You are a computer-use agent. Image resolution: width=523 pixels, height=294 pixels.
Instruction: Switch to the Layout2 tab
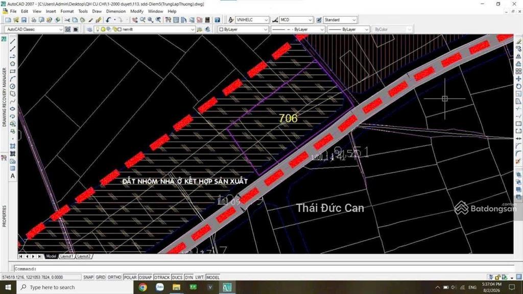[84, 256]
